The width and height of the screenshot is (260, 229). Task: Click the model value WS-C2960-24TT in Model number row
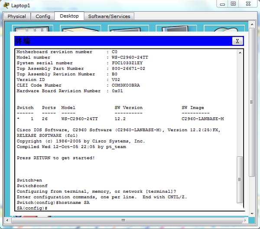pos(130,57)
